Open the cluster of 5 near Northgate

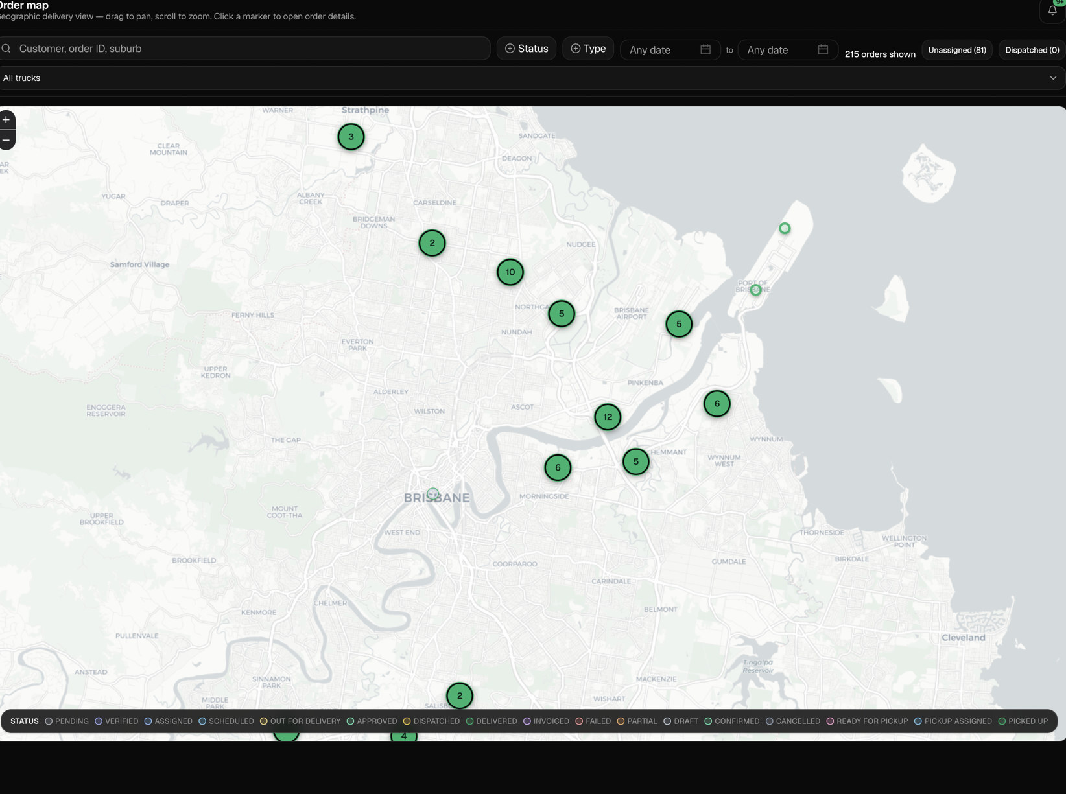[x=562, y=314]
